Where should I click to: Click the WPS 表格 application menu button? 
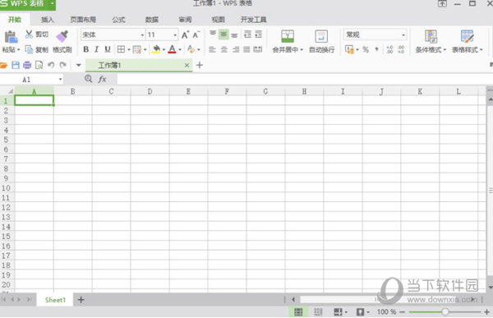point(28,4)
